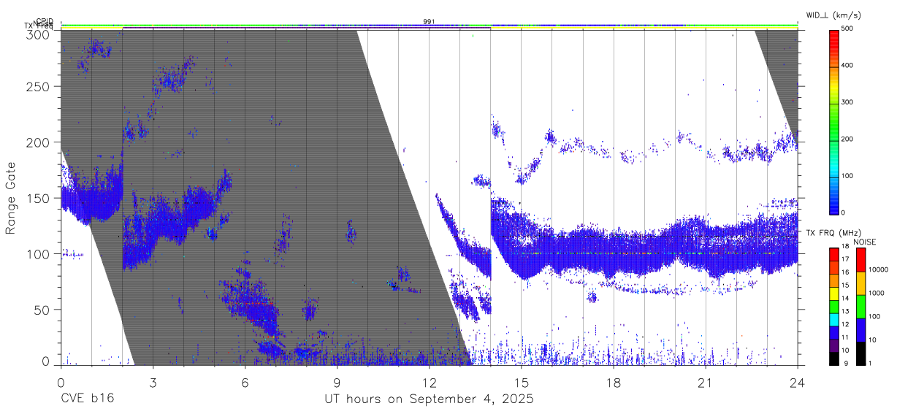This screenshot has height=414, width=897.
Task: Click the 13 label on TX FRQ legend
Action: tap(845, 311)
